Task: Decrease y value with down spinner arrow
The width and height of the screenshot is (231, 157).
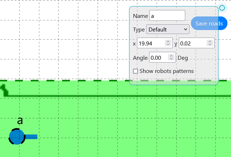Action: (x=210, y=45)
